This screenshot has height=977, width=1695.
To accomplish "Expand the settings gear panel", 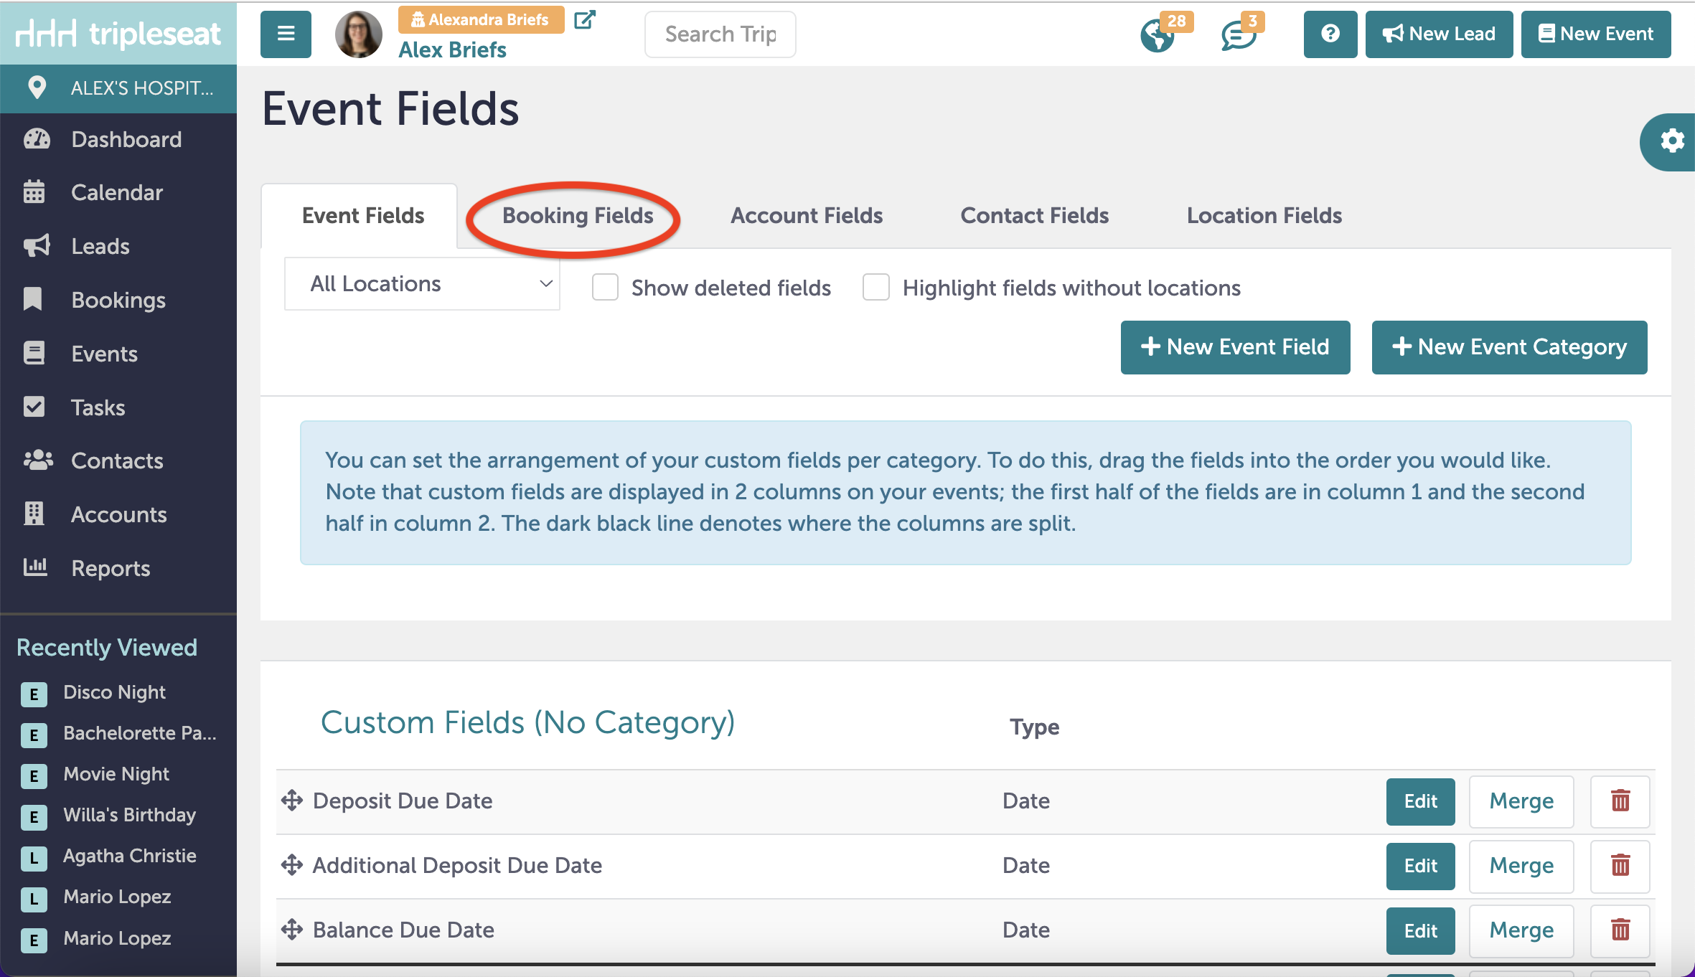I will point(1672,141).
